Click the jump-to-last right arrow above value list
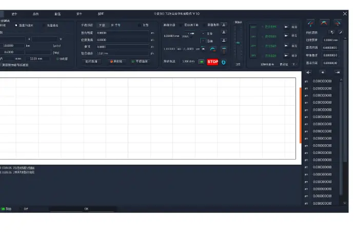The height and width of the screenshot is (236, 354). click(x=337, y=72)
